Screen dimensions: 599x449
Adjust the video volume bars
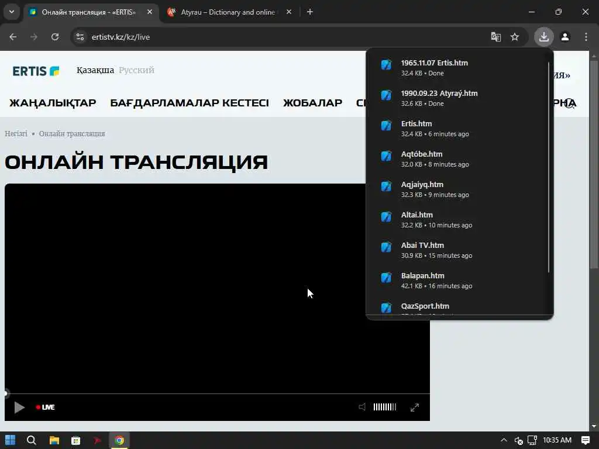pyautogui.click(x=385, y=407)
